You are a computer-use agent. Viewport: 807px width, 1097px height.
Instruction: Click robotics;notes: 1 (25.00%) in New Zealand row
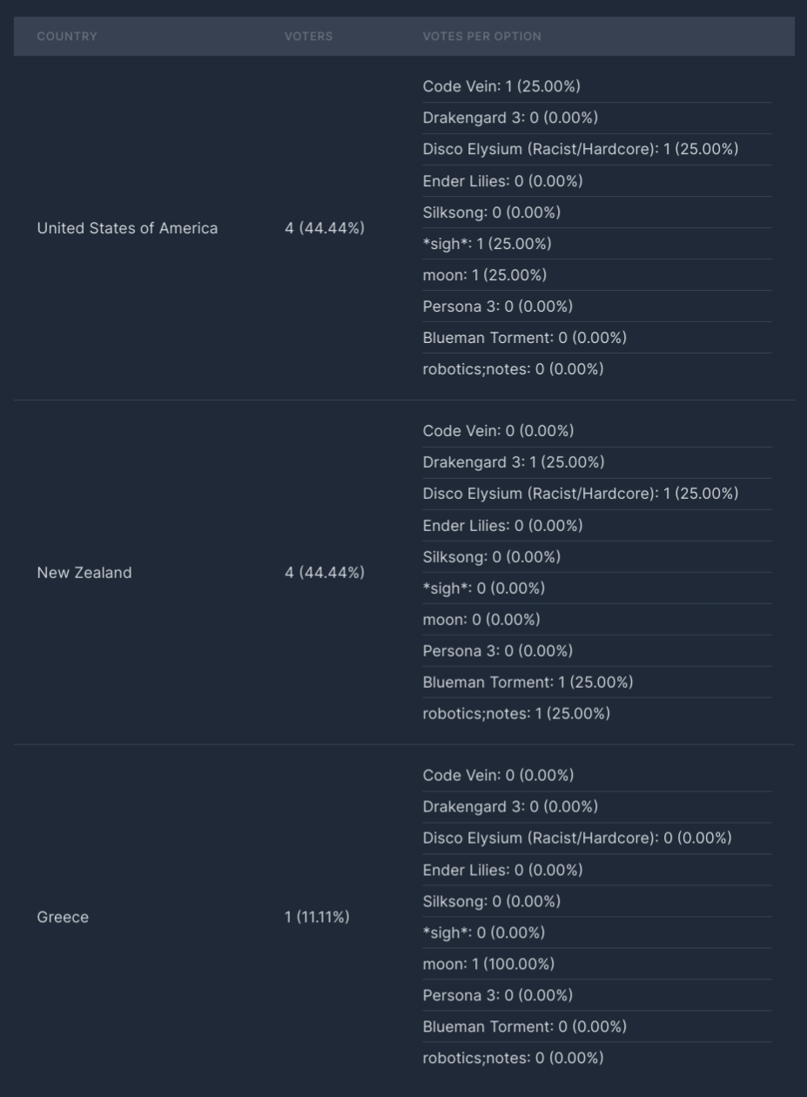[516, 714]
